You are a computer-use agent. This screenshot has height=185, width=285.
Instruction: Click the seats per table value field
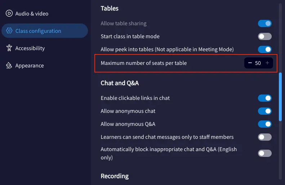click(258, 63)
